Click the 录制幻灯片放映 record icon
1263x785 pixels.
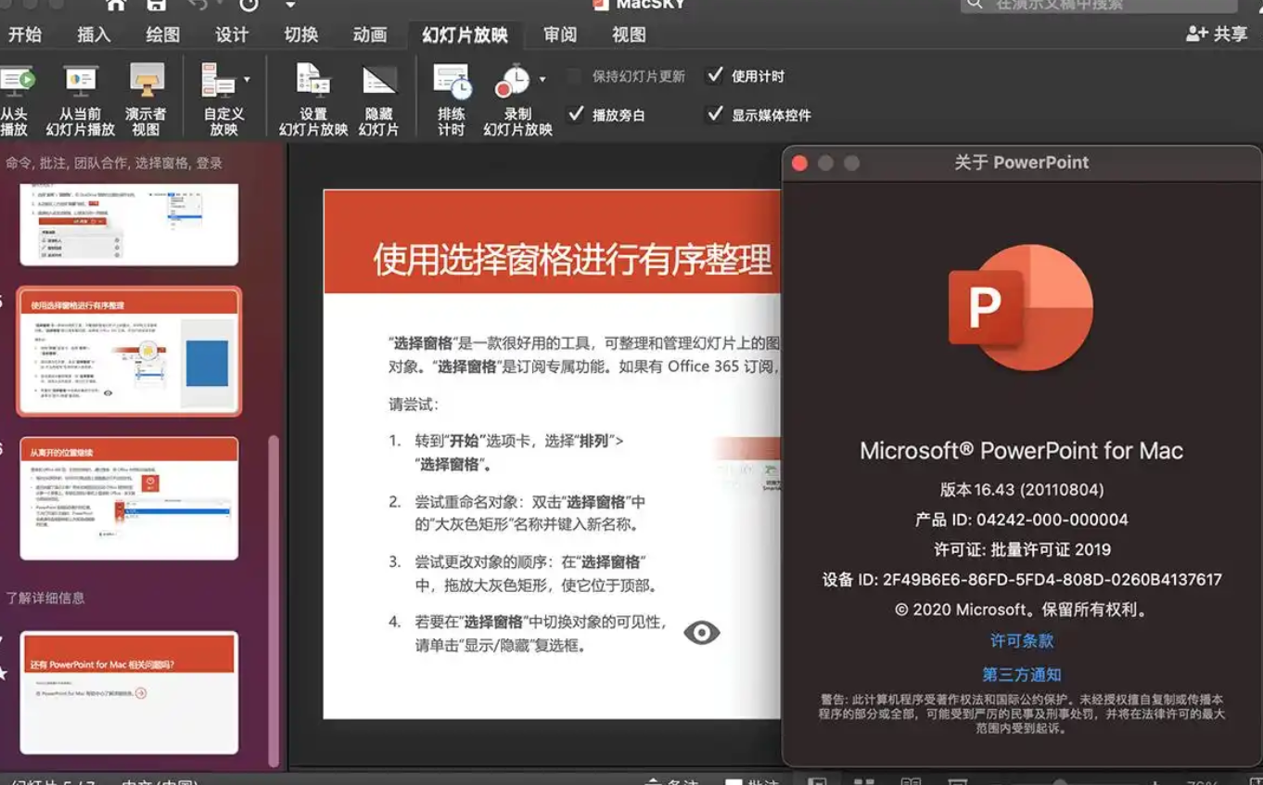[x=512, y=81]
